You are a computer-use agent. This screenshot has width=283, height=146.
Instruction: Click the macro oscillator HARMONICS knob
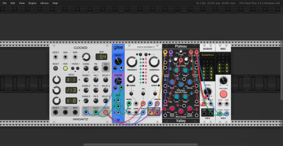154,62
